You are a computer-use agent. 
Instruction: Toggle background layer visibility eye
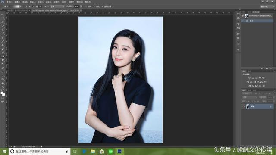244,106
